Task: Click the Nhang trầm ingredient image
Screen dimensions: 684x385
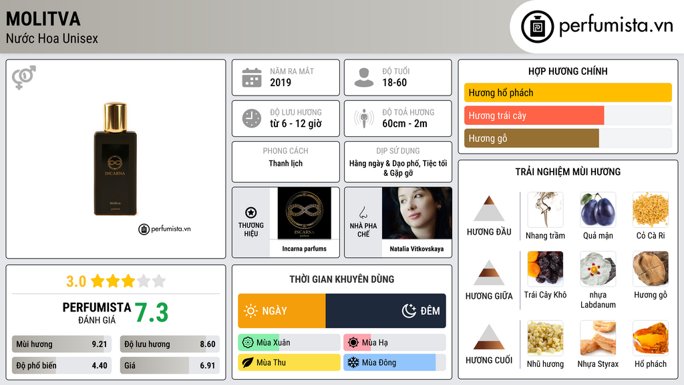Action: [x=545, y=210]
